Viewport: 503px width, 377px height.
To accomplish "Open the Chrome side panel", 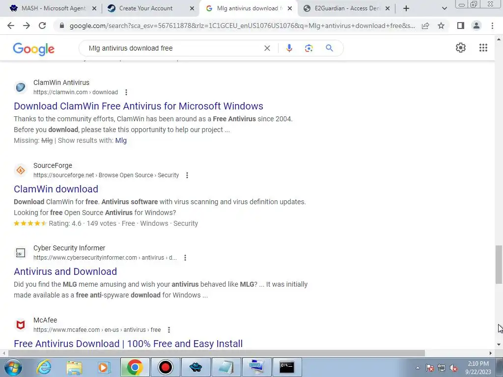I will pyautogui.click(x=461, y=26).
